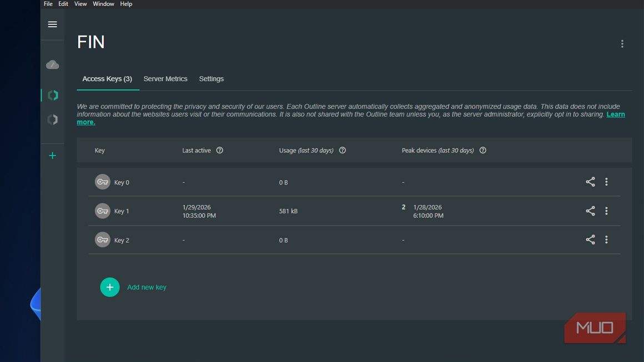Click the Peak devices help icon
Image resolution: width=644 pixels, height=362 pixels.
click(x=482, y=150)
